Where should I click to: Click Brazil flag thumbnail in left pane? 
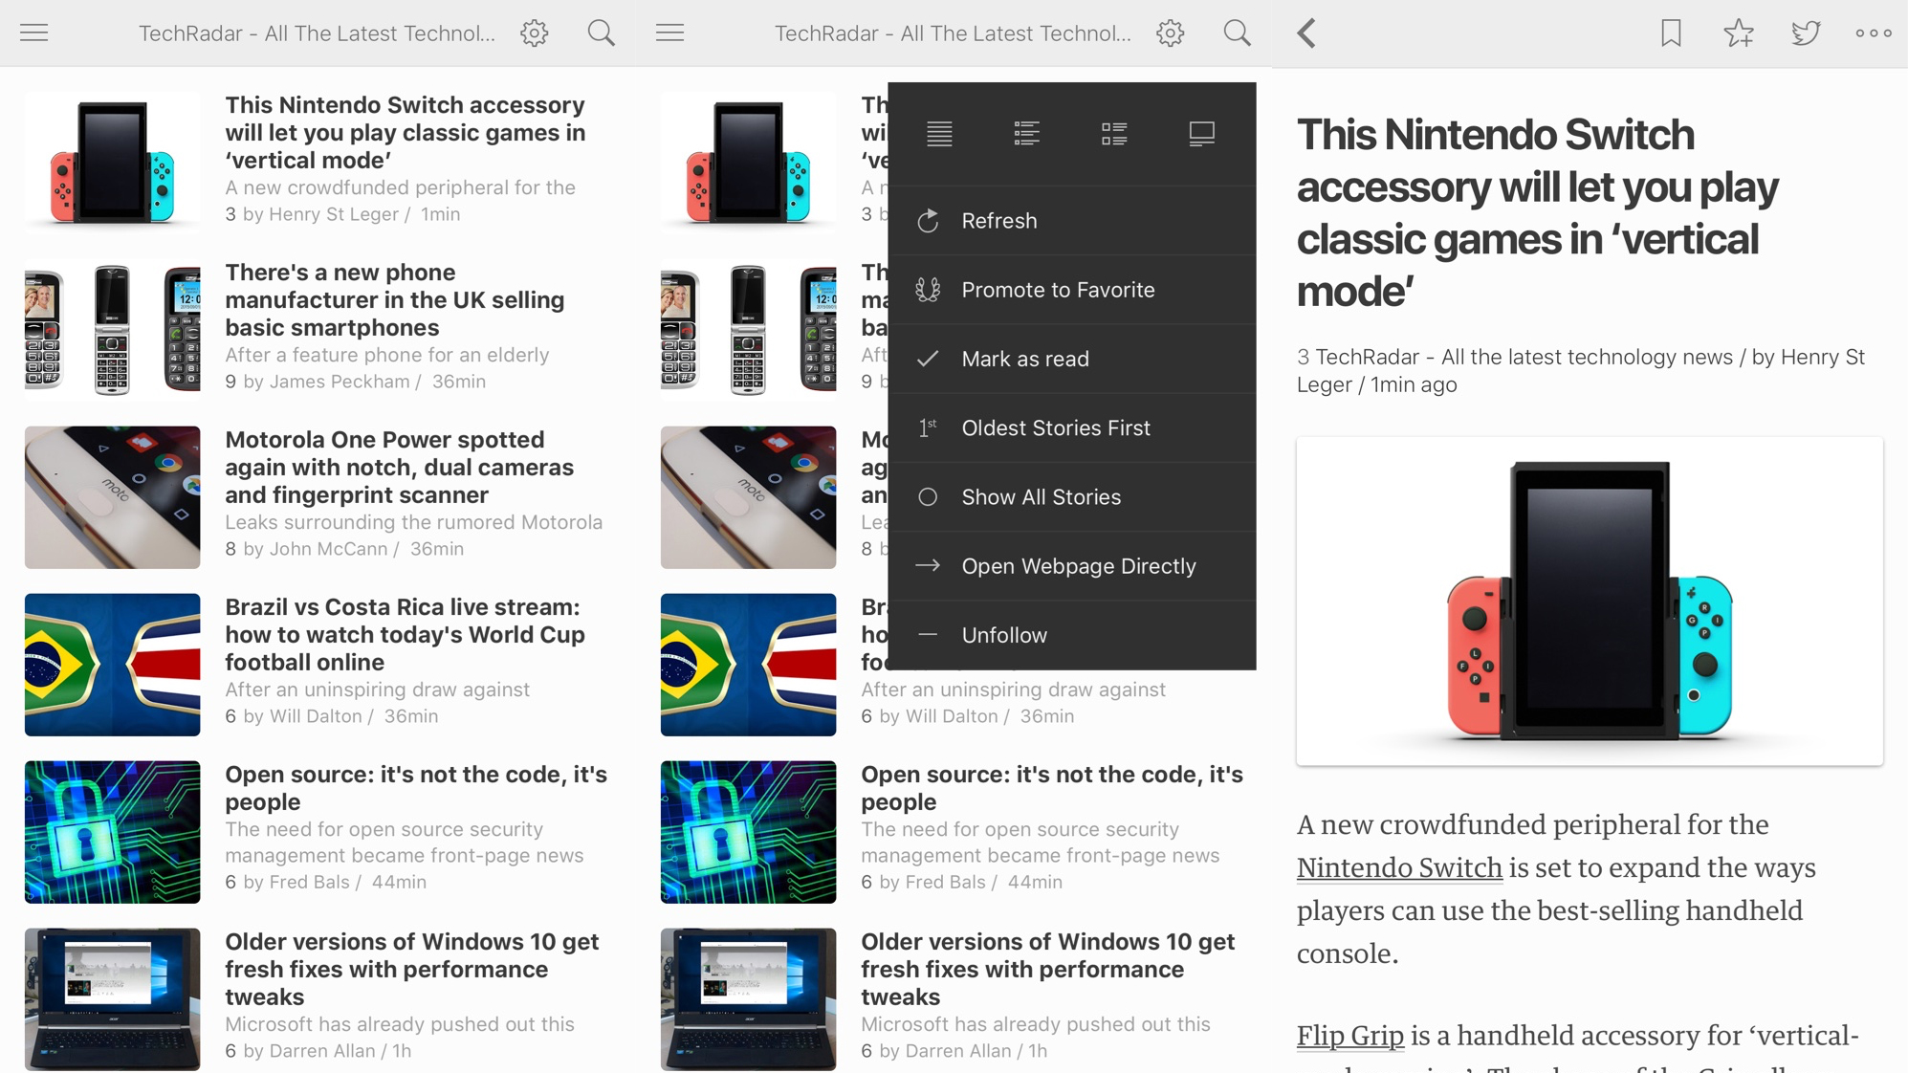(113, 665)
